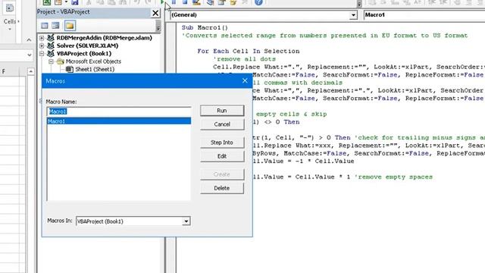Click Edit in the Macros dialog
Screen dimensions: 485x273
222,156
